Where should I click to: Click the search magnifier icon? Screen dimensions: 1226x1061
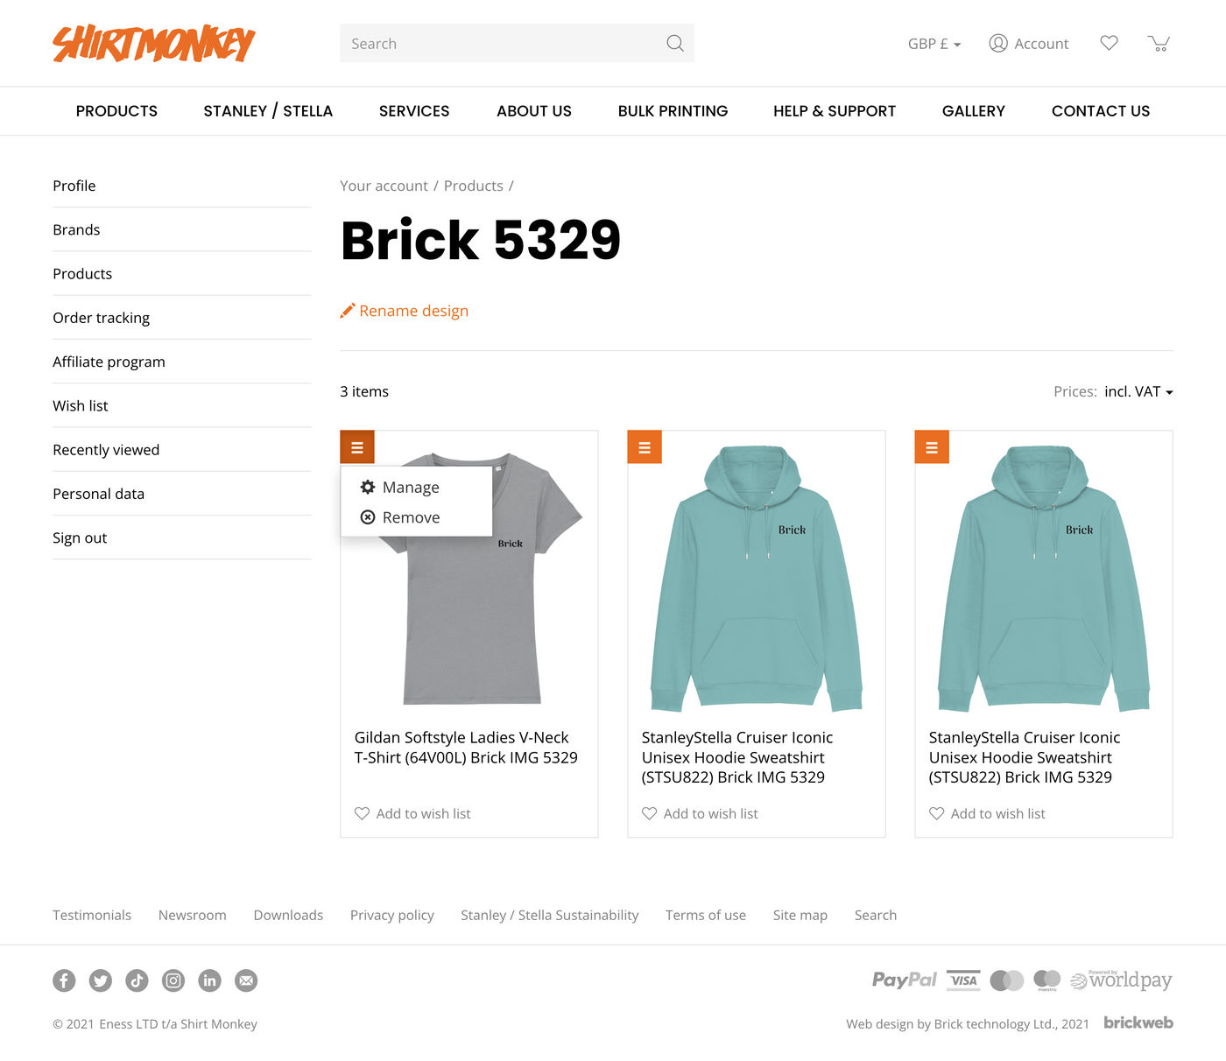(x=674, y=43)
